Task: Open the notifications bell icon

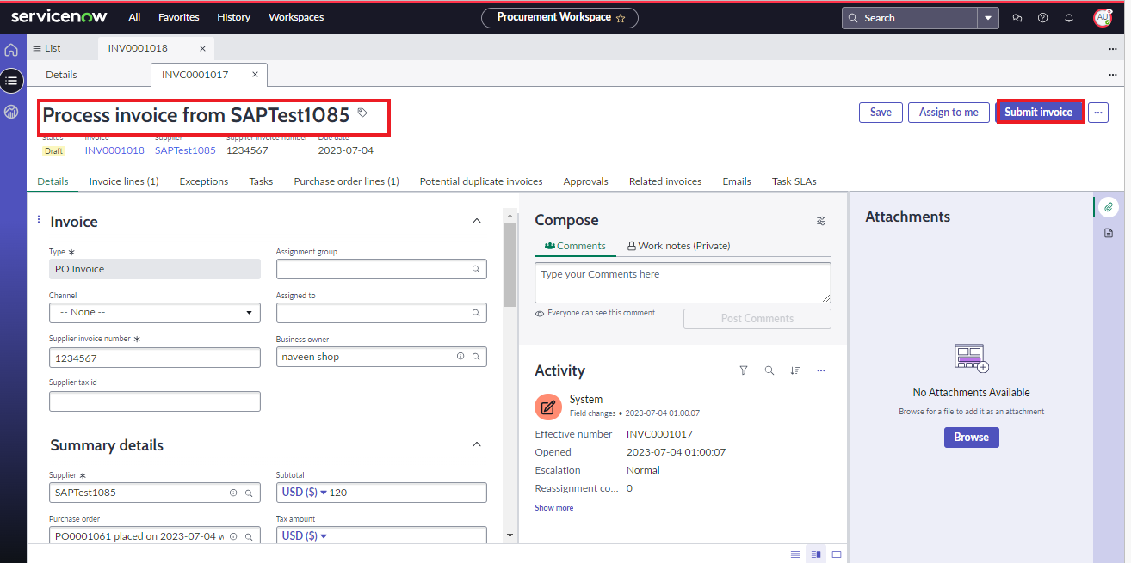Action: pyautogui.click(x=1069, y=17)
